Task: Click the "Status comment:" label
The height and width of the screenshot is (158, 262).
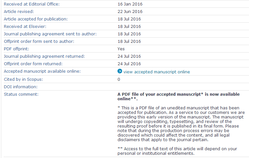Action: [21, 94]
